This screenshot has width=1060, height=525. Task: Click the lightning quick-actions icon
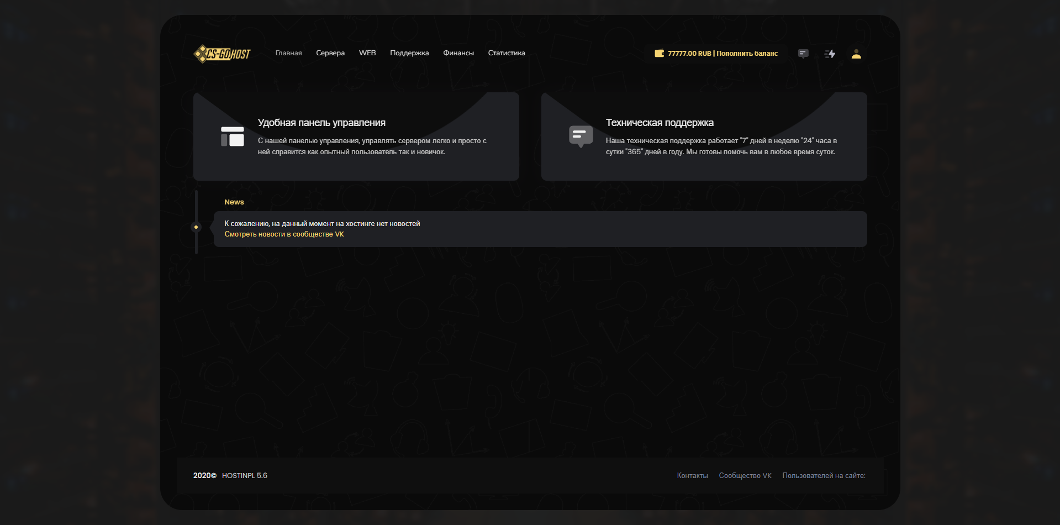click(830, 54)
